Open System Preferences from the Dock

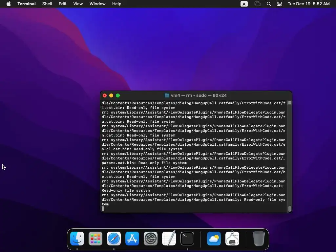pos(150,239)
